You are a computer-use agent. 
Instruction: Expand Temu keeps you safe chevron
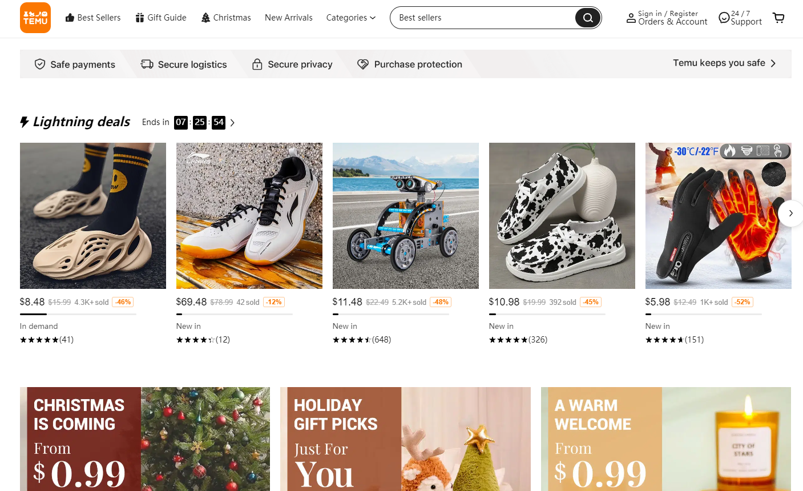(773, 63)
